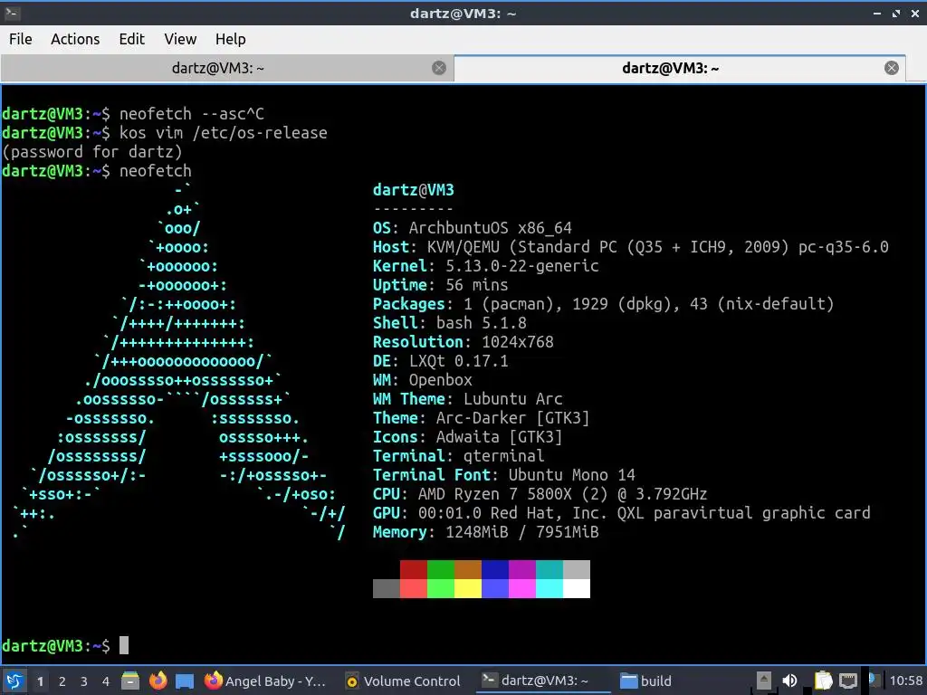Switch to the first dartz@VM3 terminal tab

pos(217,68)
